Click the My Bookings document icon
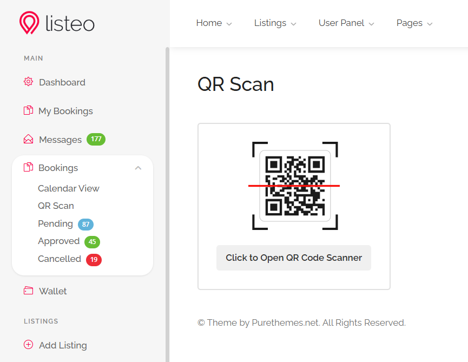This screenshot has height=362, width=468. coord(28,111)
